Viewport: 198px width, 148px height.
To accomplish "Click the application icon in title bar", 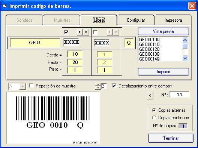I will point(4,6).
